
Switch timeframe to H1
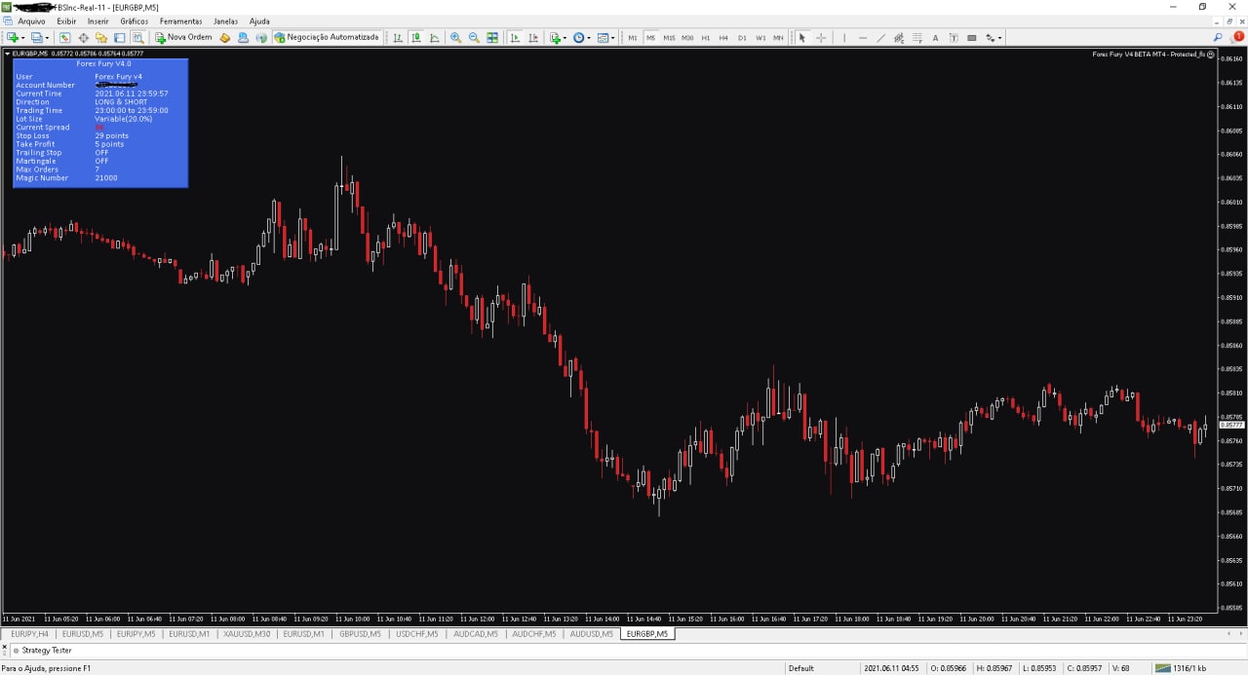click(705, 38)
